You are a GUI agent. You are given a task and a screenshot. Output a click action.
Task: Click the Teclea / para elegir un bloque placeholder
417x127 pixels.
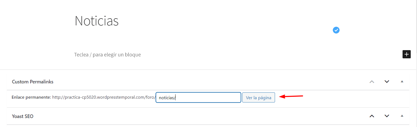[x=107, y=55]
